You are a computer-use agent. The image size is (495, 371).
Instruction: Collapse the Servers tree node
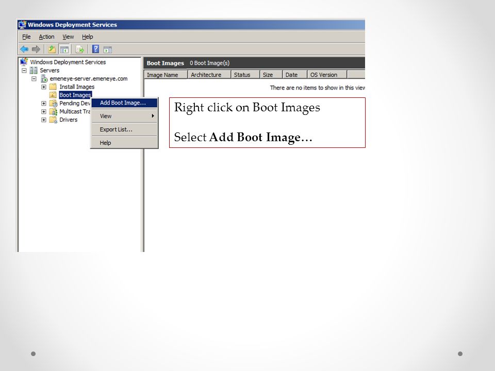click(x=24, y=71)
